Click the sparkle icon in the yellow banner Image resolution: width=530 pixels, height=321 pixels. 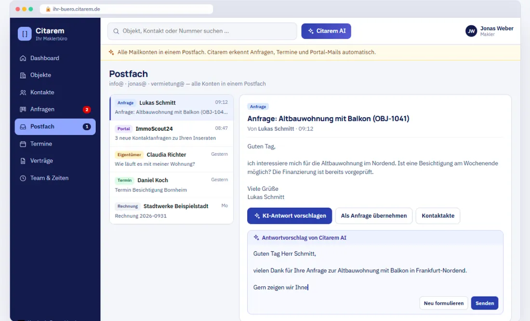111,52
